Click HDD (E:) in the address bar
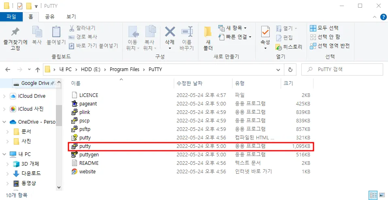The width and height of the screenshot is (388, 200). tap(91, 69)
